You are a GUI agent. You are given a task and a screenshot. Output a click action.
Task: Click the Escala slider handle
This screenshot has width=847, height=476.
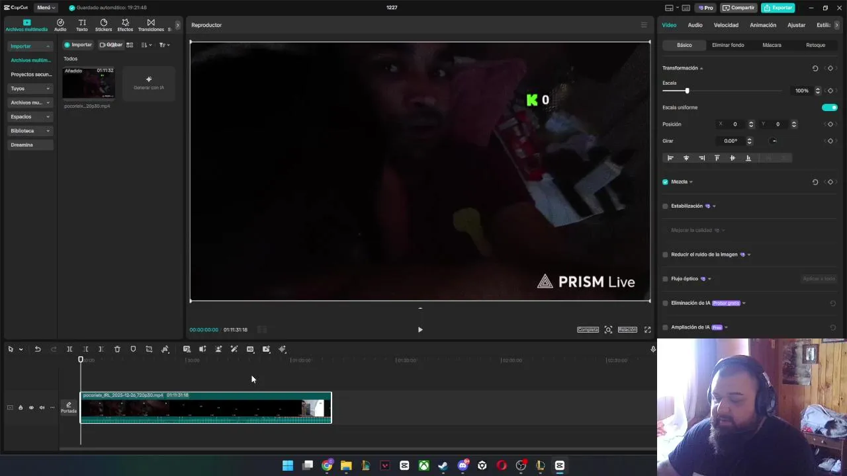pyautogui.click(x=687, y=91)
